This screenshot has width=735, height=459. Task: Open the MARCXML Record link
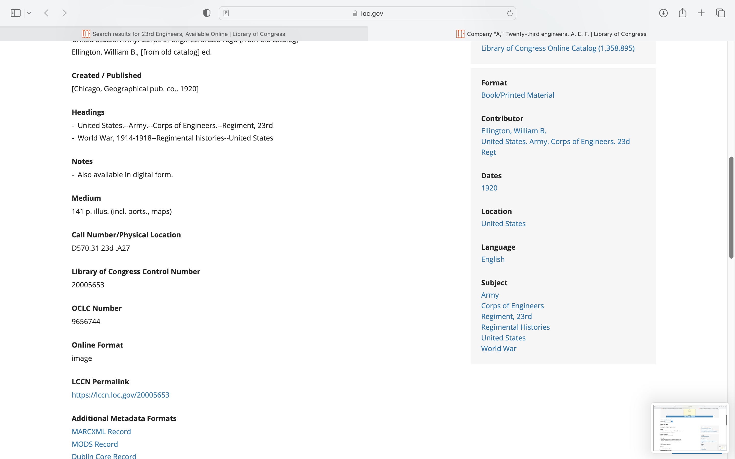coord(101,431)
